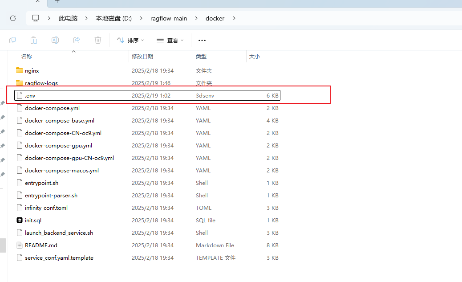Open the 排序 sort dropdown
Image resolution: width=462 pixels, height=282 pixels.
click(x=130, y=40)
